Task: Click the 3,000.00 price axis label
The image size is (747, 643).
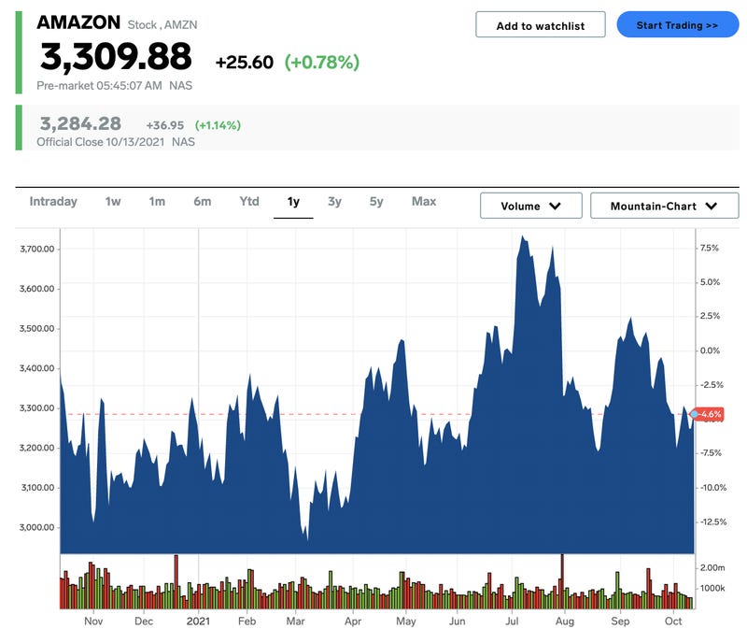Action: 36,527
